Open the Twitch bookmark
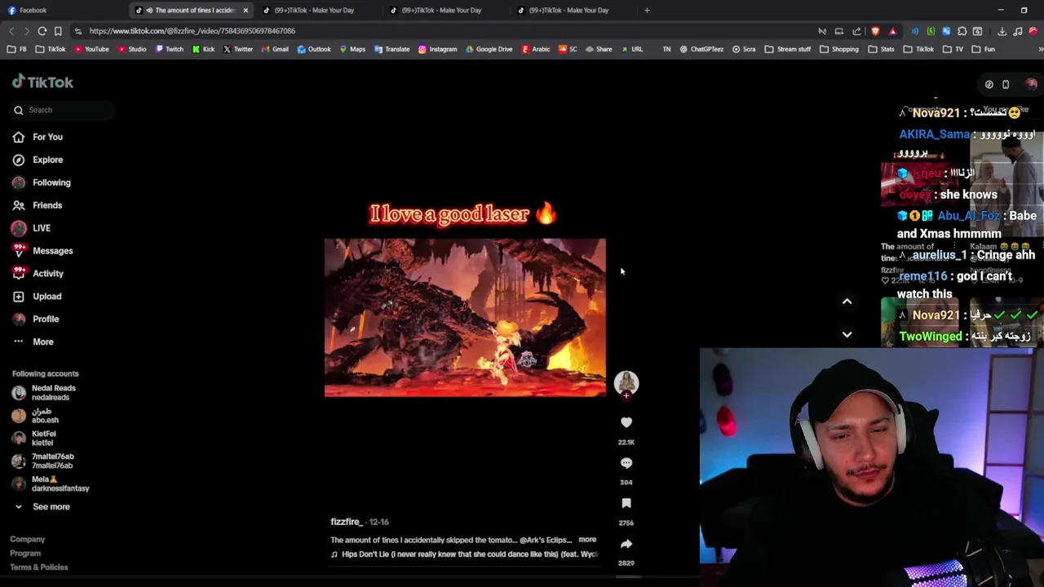The image size is (1044, 587). [x=170, y=49]
